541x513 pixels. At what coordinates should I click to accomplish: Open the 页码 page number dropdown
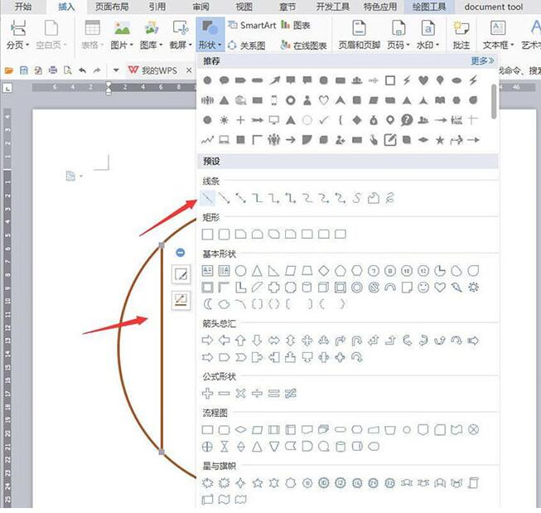399,35
